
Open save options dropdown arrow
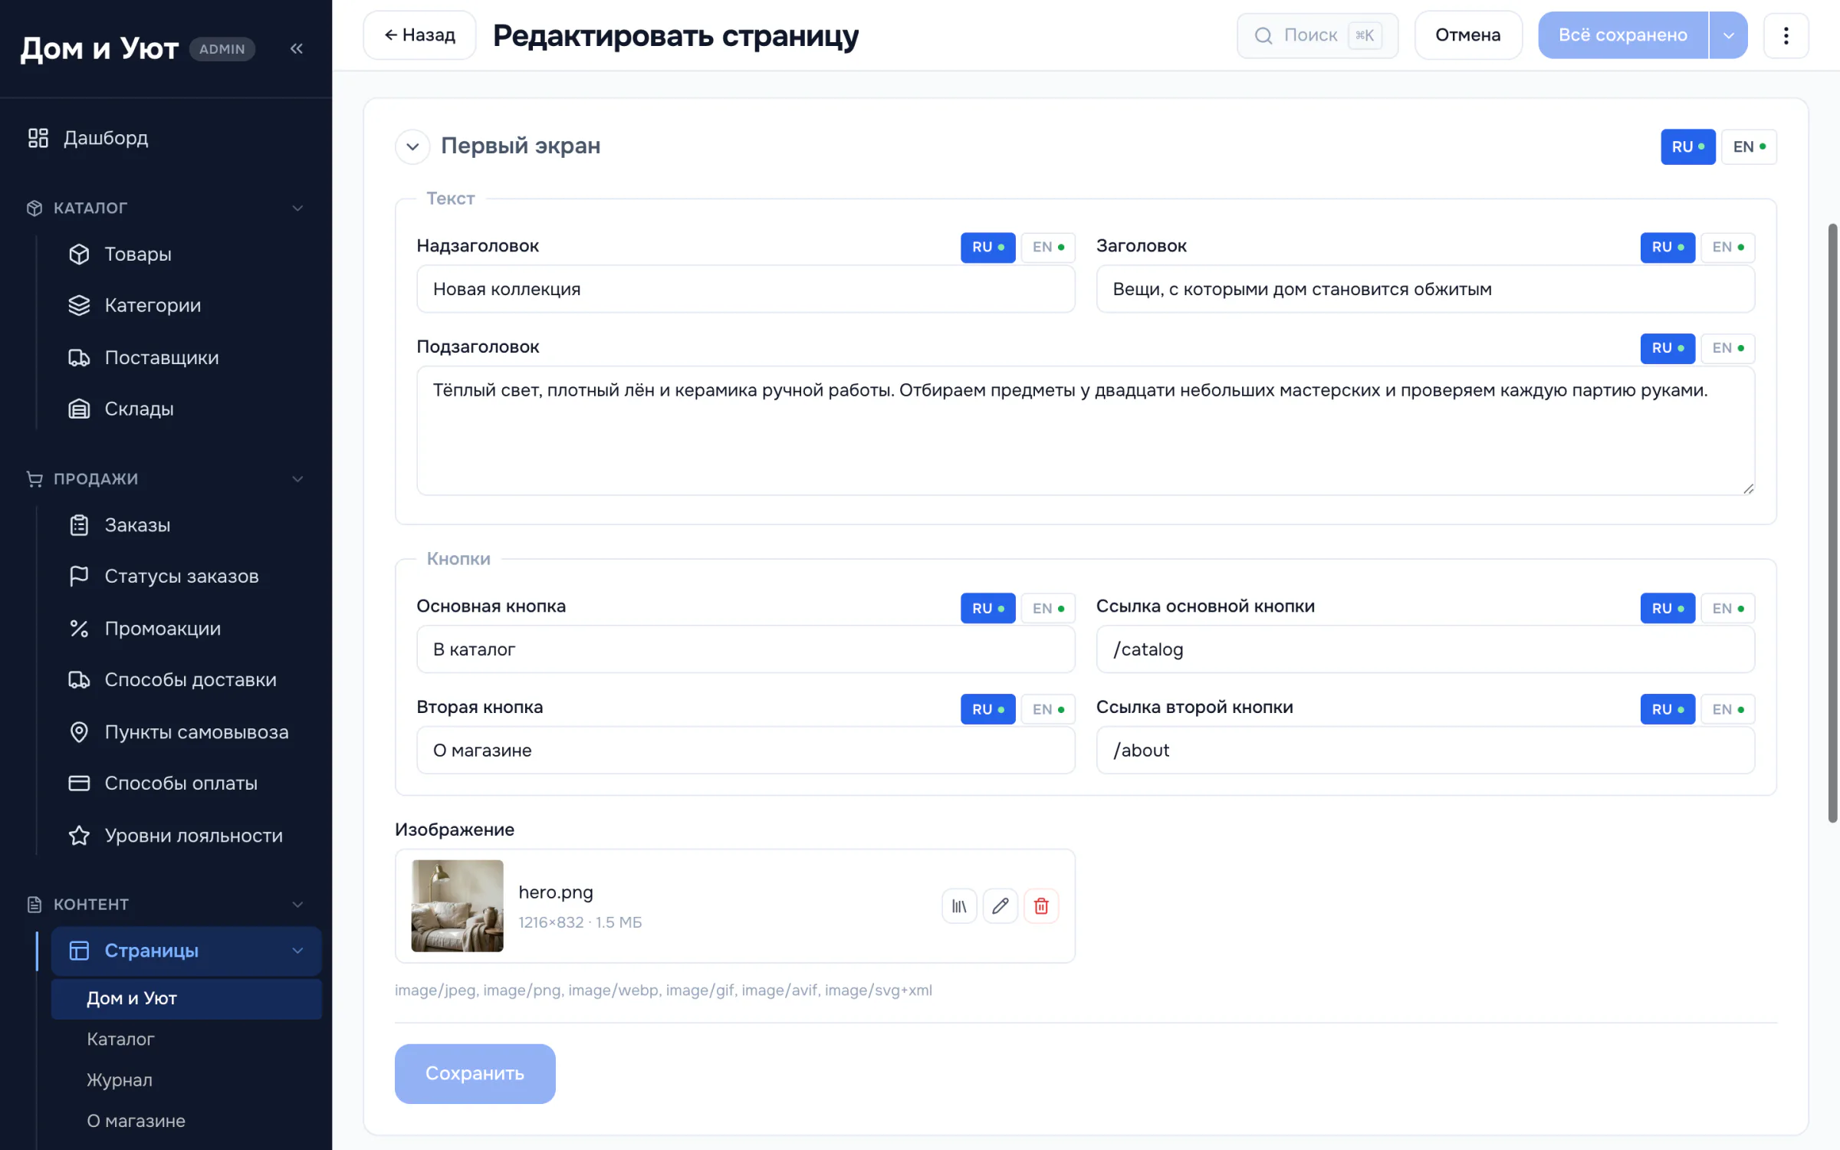1728,35
